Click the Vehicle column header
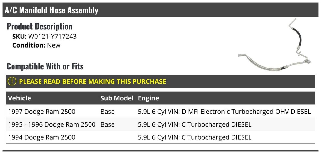The image size is (321, 154). click(x=20, y=98)
